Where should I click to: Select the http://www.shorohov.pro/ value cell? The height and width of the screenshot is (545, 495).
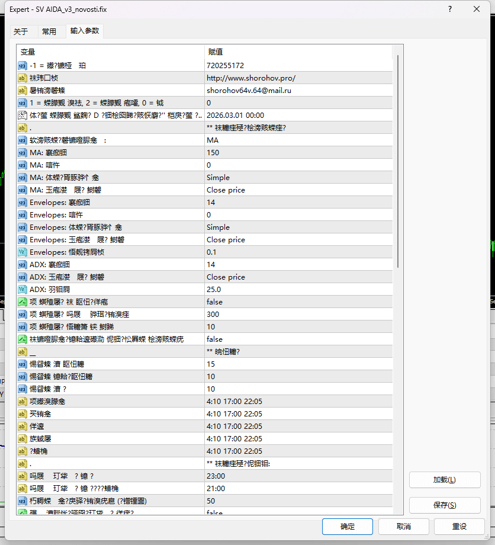click(299, 78)
